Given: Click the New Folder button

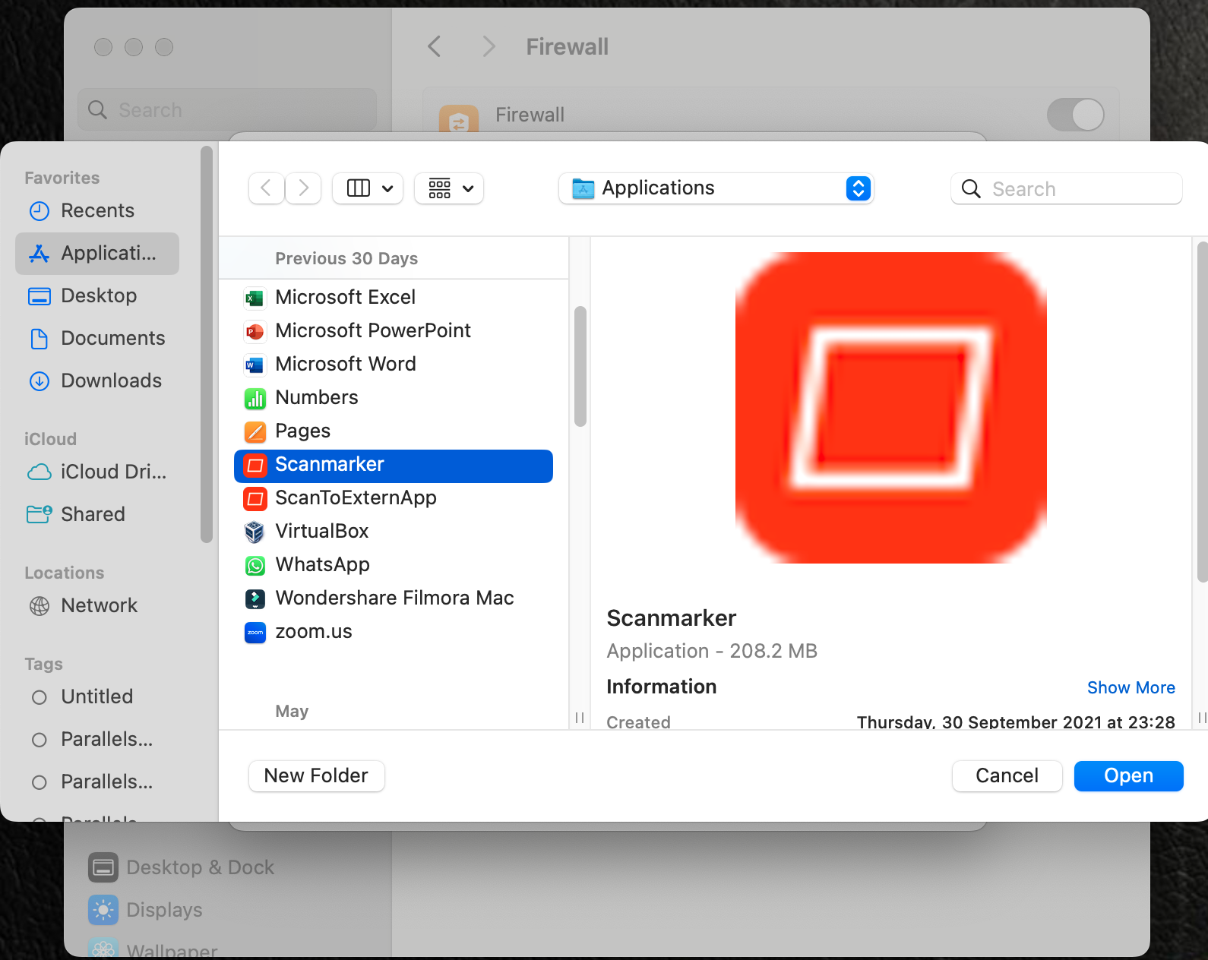Looking at the screenshot, I should (316, 776).
